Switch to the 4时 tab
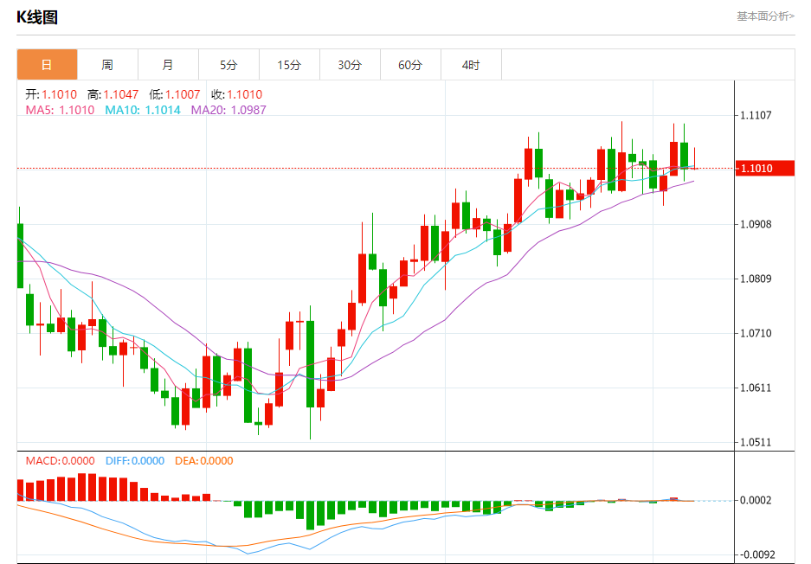 (x=471, y=65)
